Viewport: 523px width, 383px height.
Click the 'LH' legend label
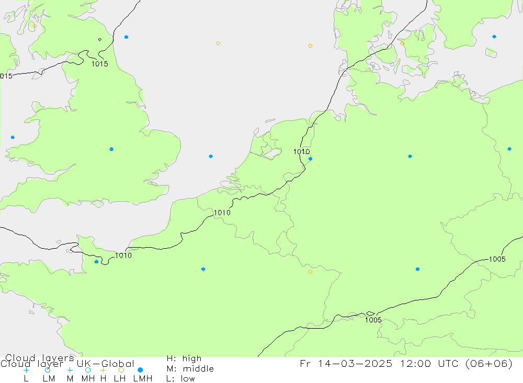tap(120, 379)
